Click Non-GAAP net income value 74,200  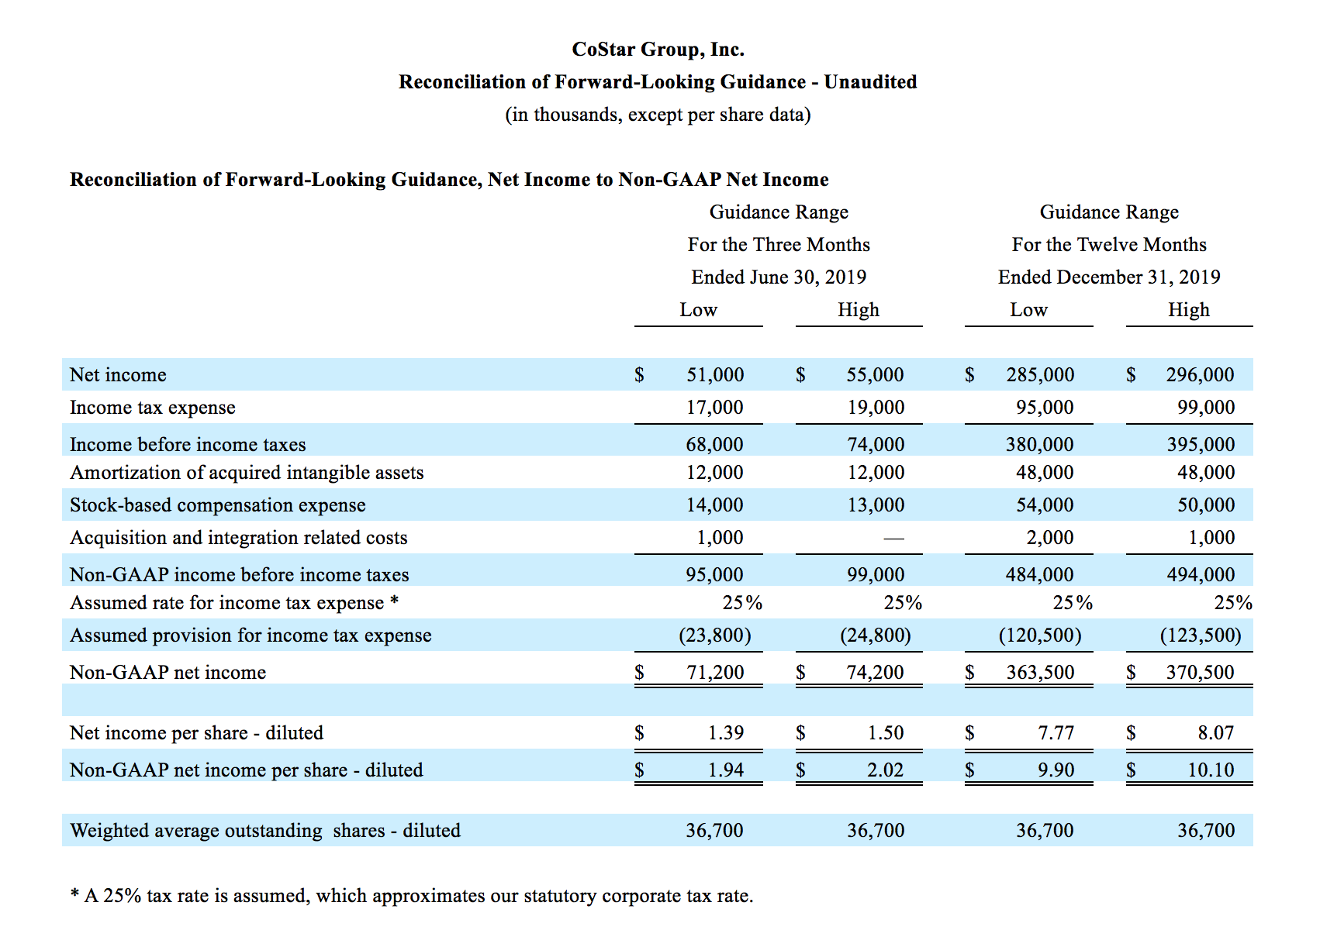(876, 673)
